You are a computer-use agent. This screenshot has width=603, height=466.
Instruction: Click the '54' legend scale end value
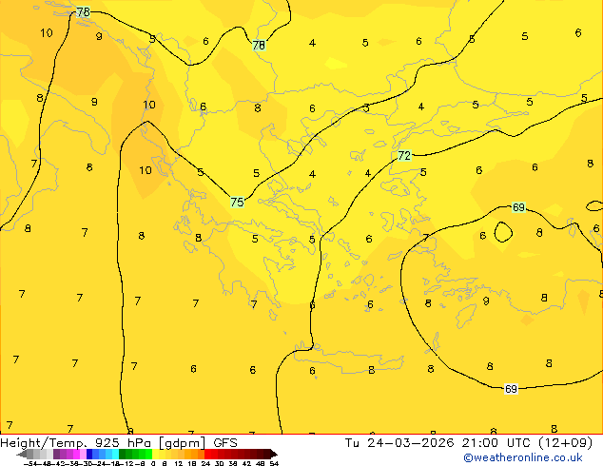(x=274, y=463)
